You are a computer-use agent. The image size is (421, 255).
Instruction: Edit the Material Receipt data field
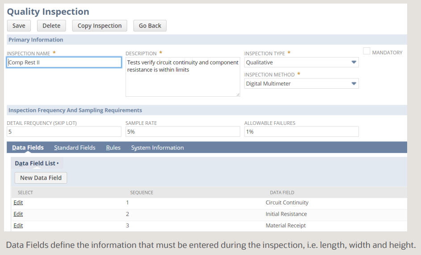tap(18, 226)
